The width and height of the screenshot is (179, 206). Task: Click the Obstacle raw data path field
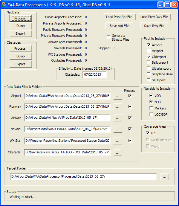[x=67, y=152]
